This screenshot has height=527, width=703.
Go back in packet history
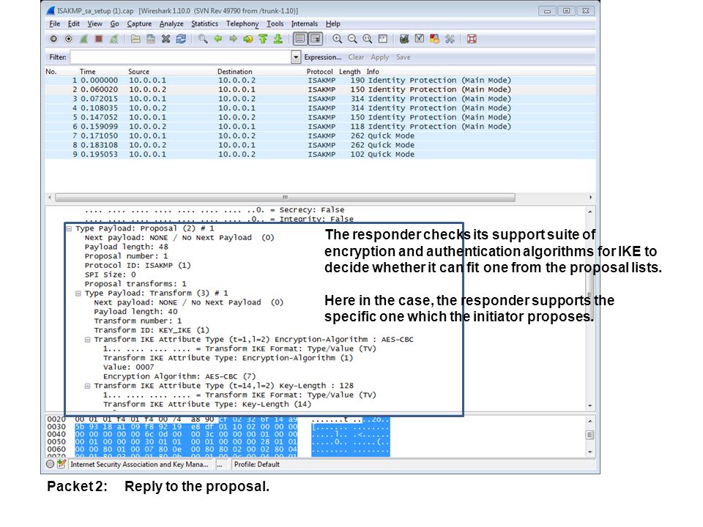(218, 39)
